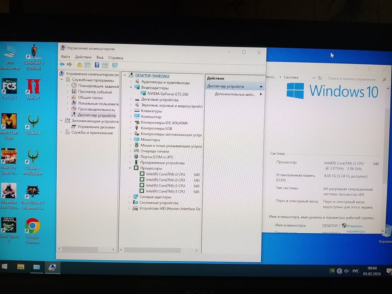The height and width of the screenshot is (294, 392).
Task: Open Quake 4 multiplayer desktop shortcut
Action: tap(33, 162)
